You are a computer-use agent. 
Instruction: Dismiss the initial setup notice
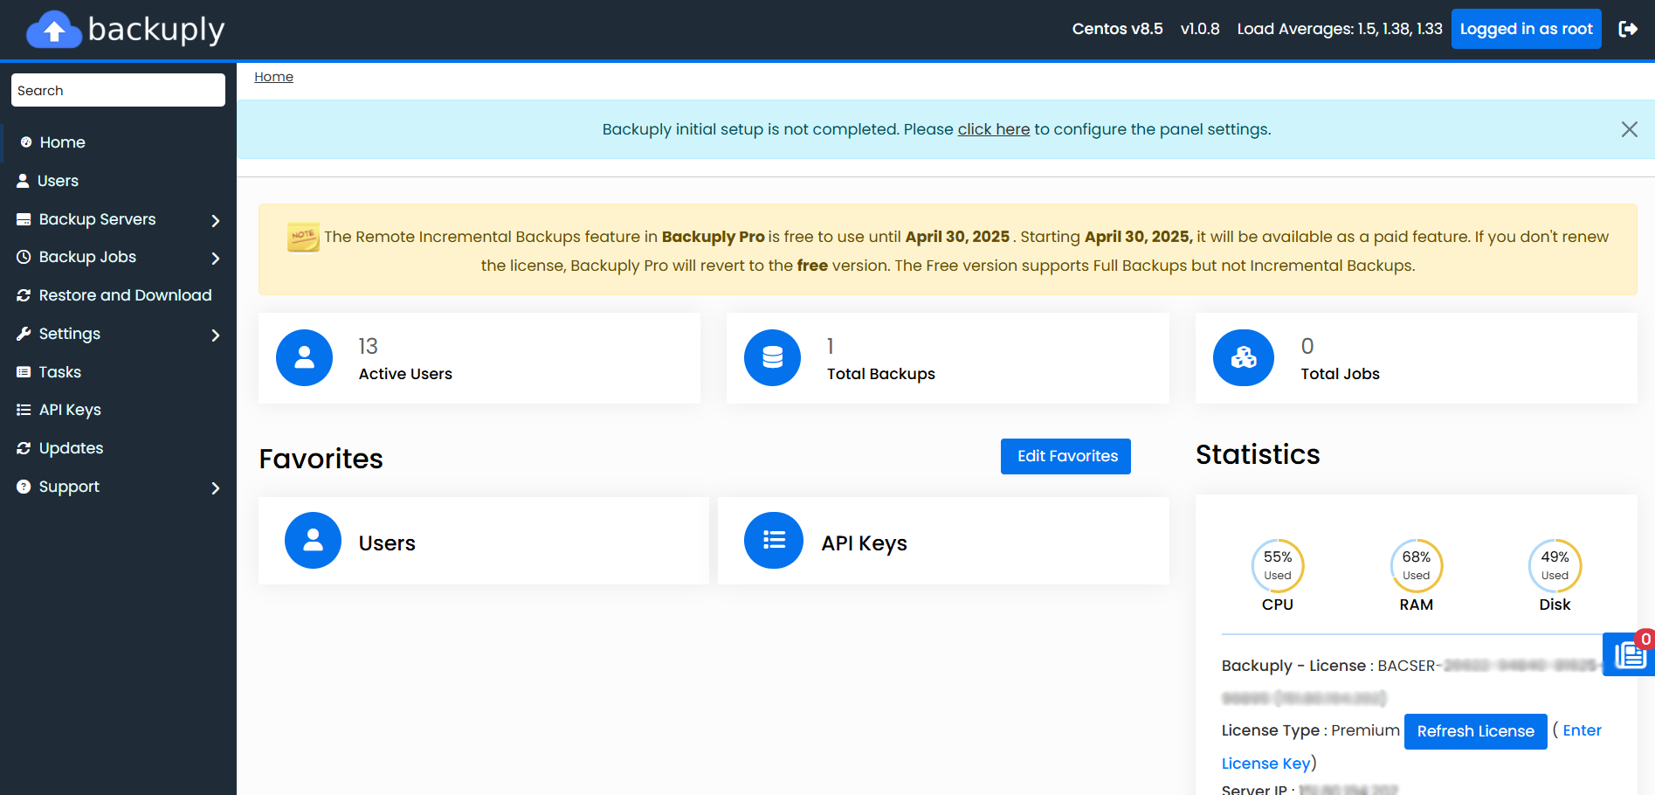tap(1629, 129)
